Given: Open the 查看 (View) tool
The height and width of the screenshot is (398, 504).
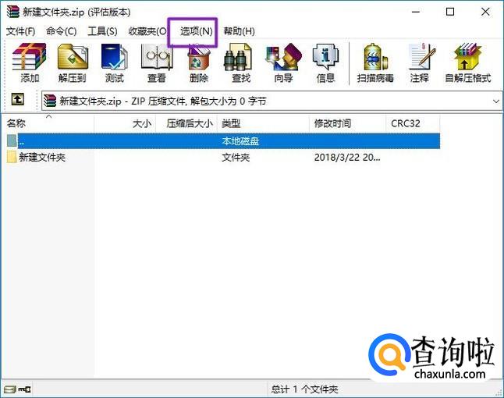Looking at the screenshot, I should pyautogui.click(x=157, y=64).
